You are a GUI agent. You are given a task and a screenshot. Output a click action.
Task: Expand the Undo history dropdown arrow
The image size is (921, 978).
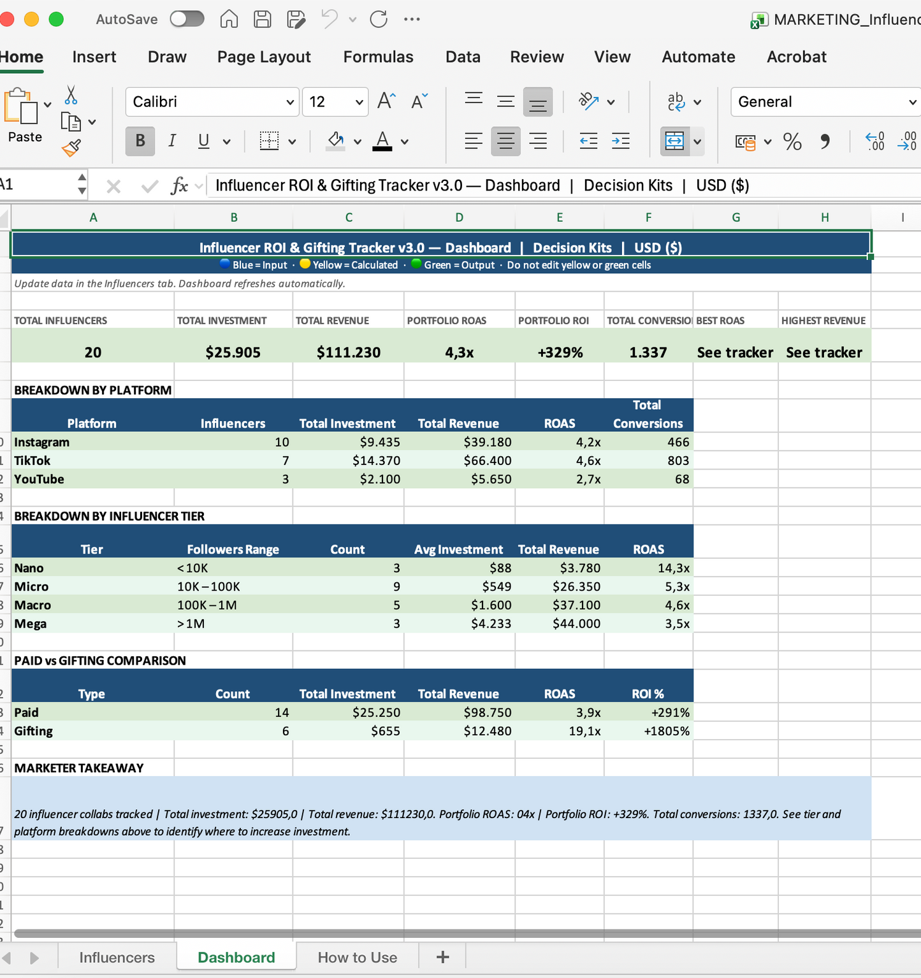click(352, 20)
